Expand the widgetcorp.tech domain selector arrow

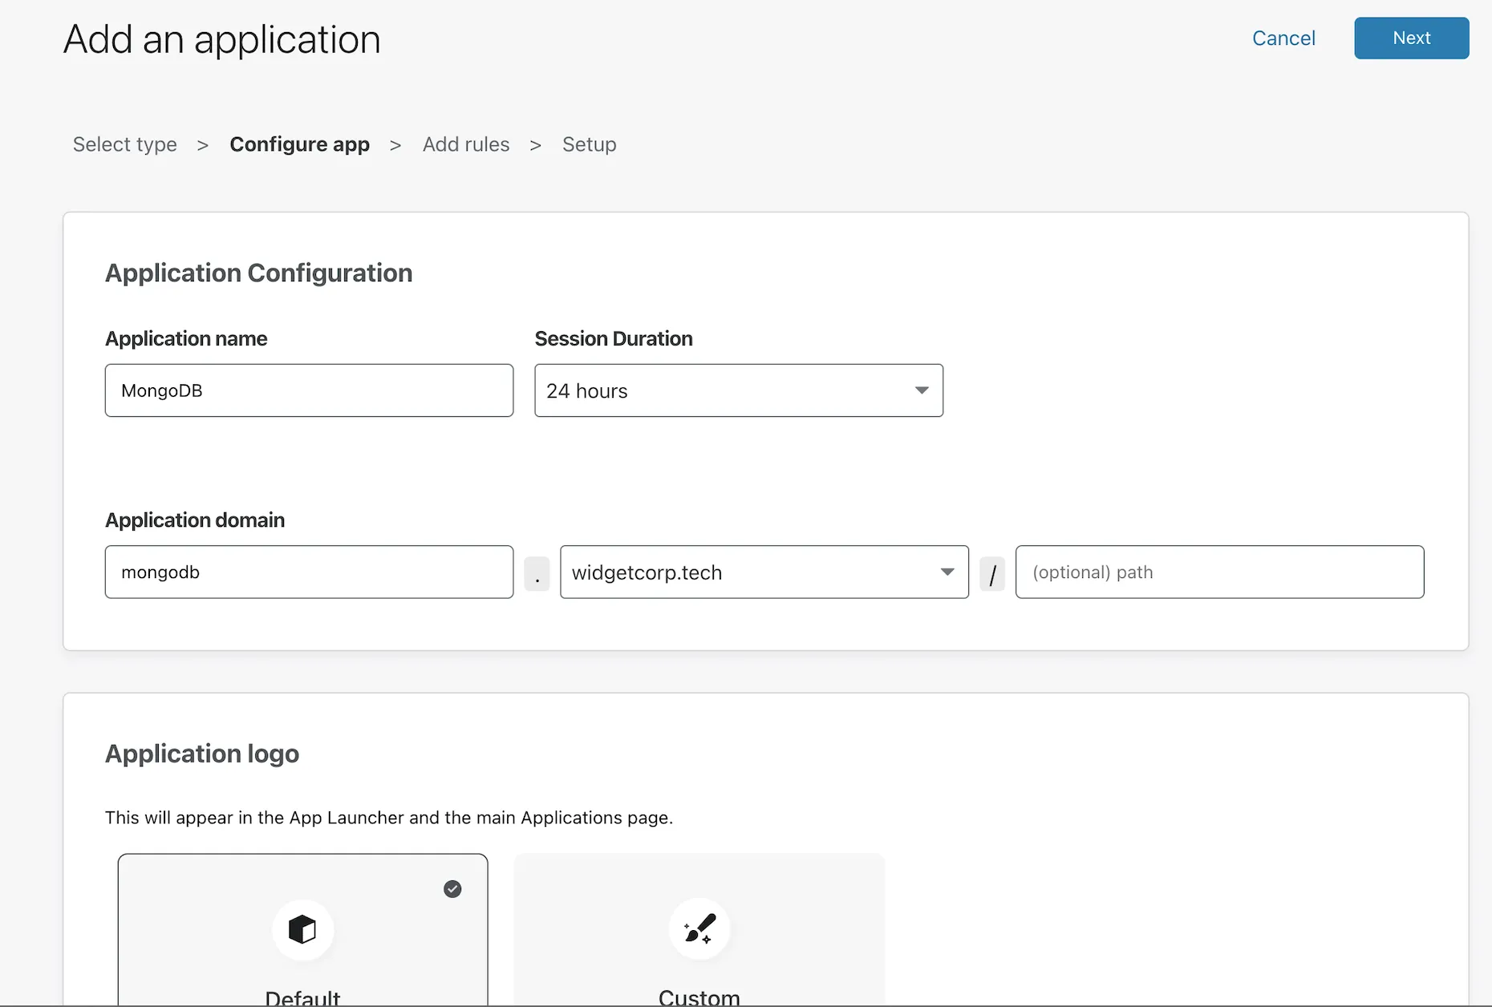pos(946,572)
